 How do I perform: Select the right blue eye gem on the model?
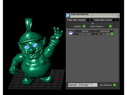pyautogui.click(x=35, y=45)
